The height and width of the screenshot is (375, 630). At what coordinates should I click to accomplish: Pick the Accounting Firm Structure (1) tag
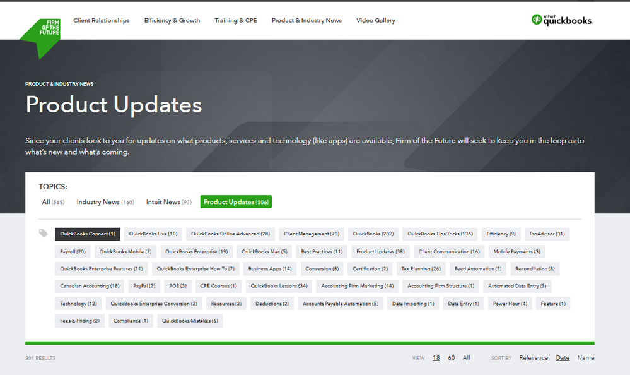tap(441, 286)
